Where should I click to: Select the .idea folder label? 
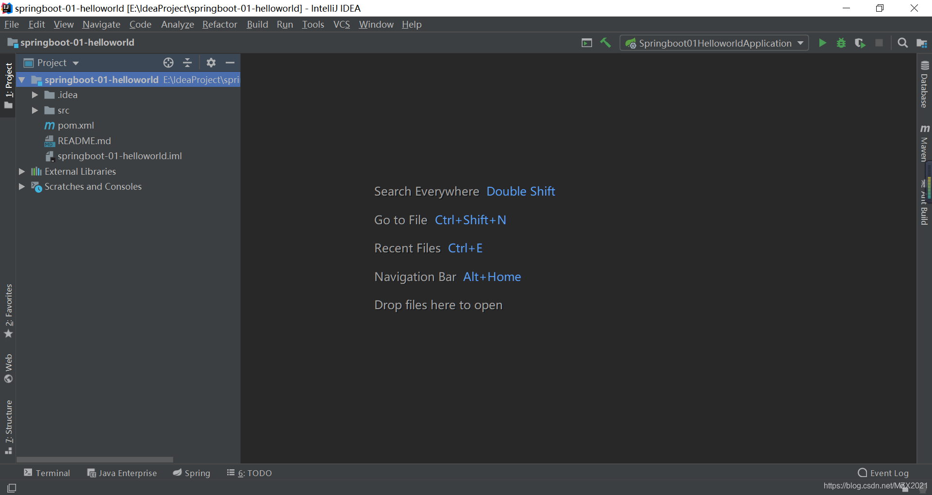(x=67, y=95)
